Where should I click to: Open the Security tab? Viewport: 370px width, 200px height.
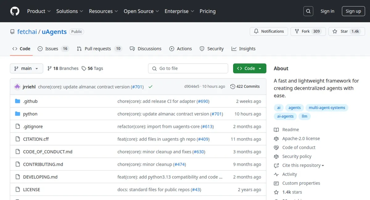[x=212, y=49]
